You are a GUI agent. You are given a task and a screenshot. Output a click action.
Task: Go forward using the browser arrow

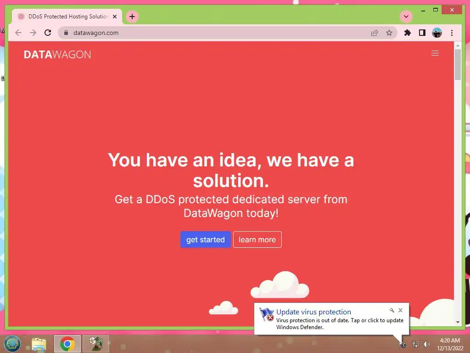33,33
